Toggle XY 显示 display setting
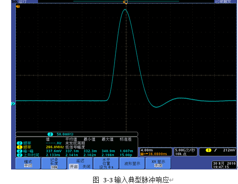238x184 pixels. (158, 163)
